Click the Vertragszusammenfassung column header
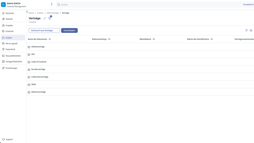Image resolution: width=254 pixels, height=143 pixels. 244,39
